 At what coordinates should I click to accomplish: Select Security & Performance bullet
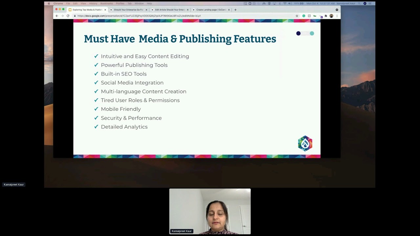(131, 118)
